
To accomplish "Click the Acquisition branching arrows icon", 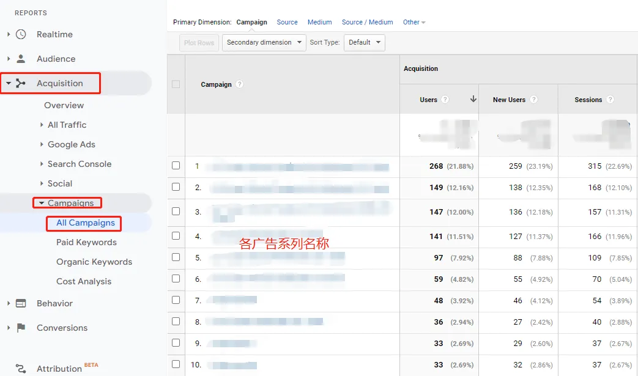I will (21, 83).
